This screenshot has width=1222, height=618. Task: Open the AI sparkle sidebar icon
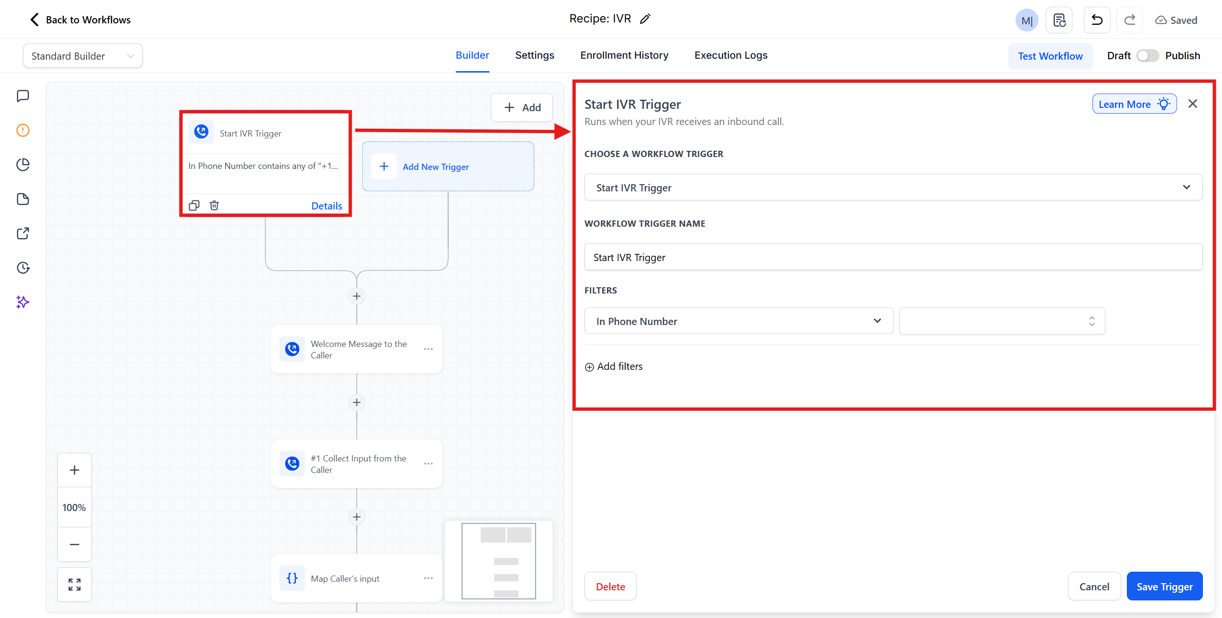pyautogui.click(x=23, y=302)
